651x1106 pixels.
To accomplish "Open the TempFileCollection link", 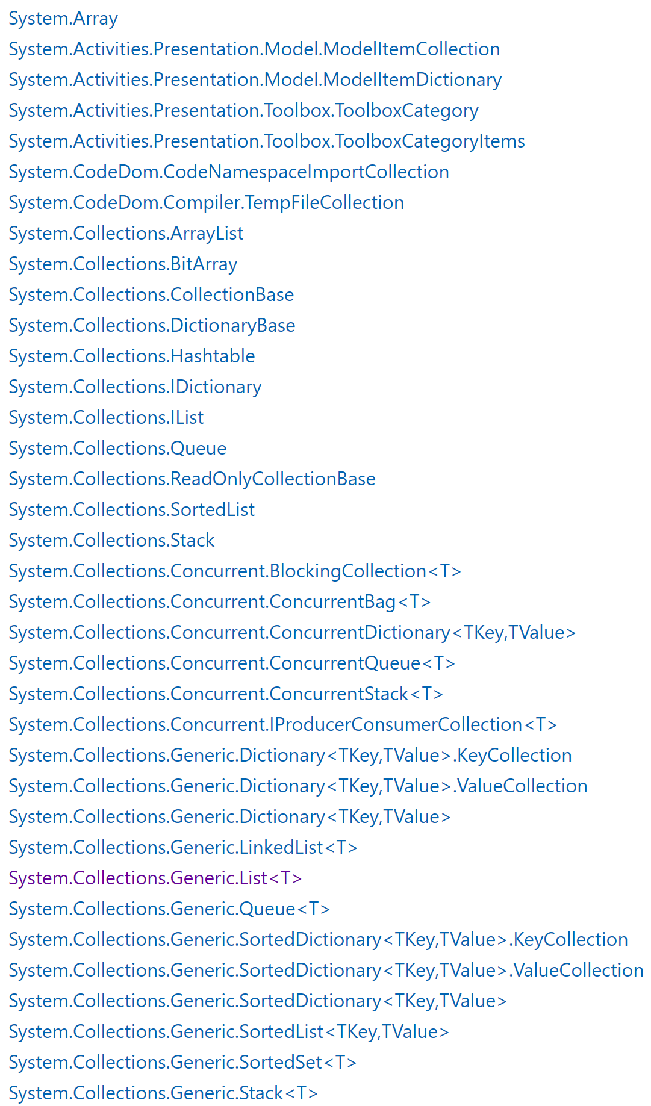I will (207, 203).
